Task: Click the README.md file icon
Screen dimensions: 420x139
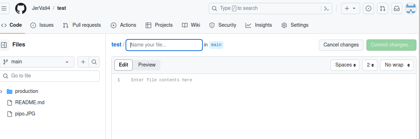Action: [x=10, y=103]
